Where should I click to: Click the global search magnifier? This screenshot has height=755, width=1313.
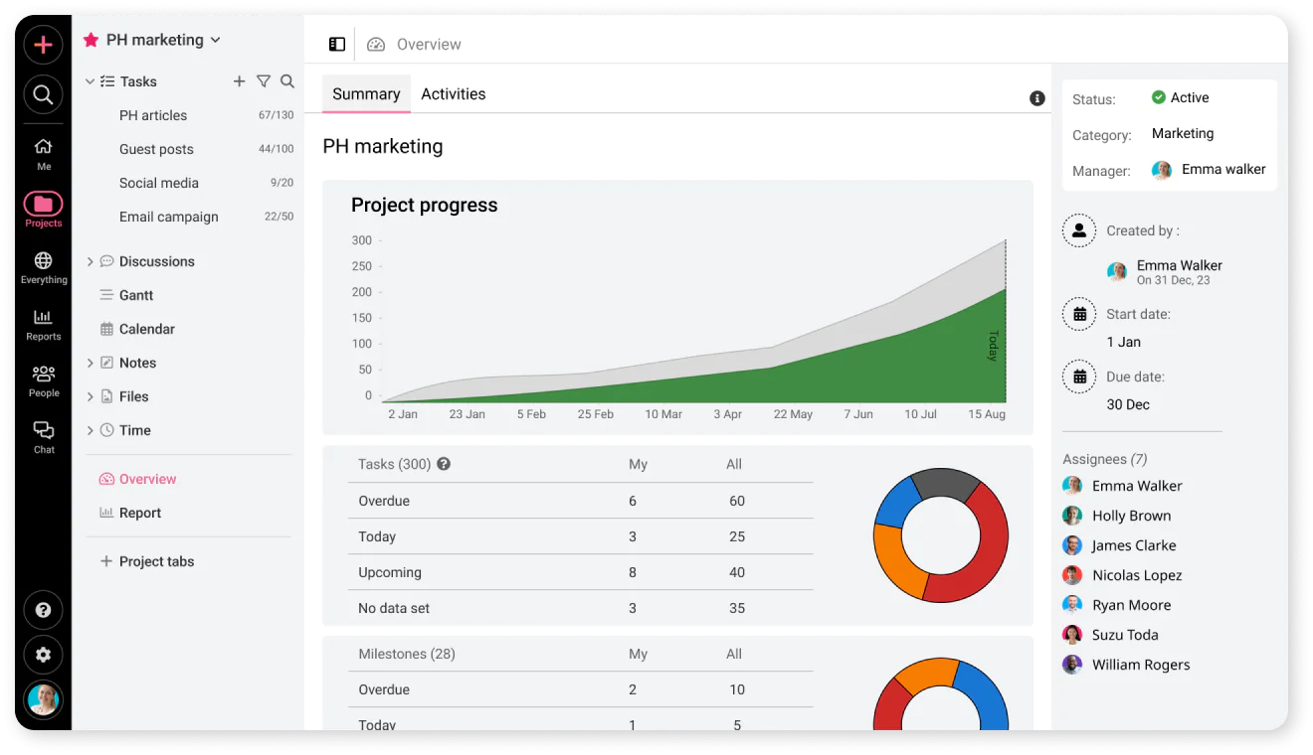coord(43,94)
